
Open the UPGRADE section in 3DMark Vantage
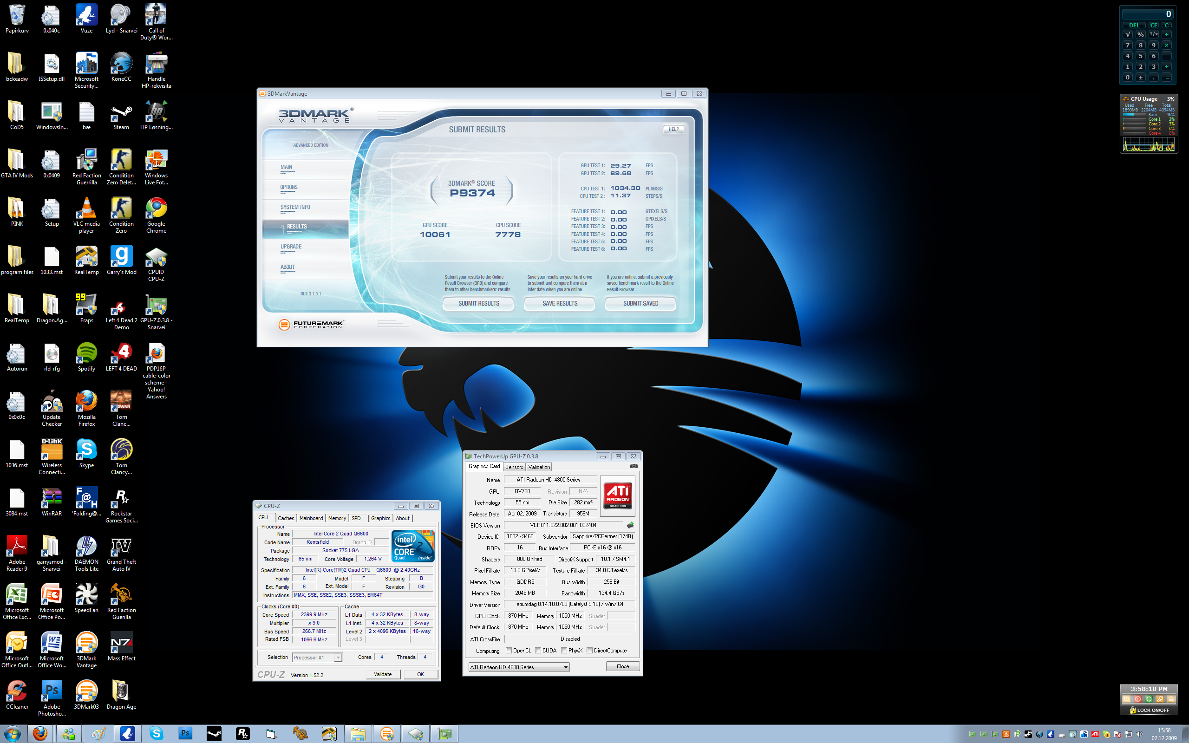[305, 248]
